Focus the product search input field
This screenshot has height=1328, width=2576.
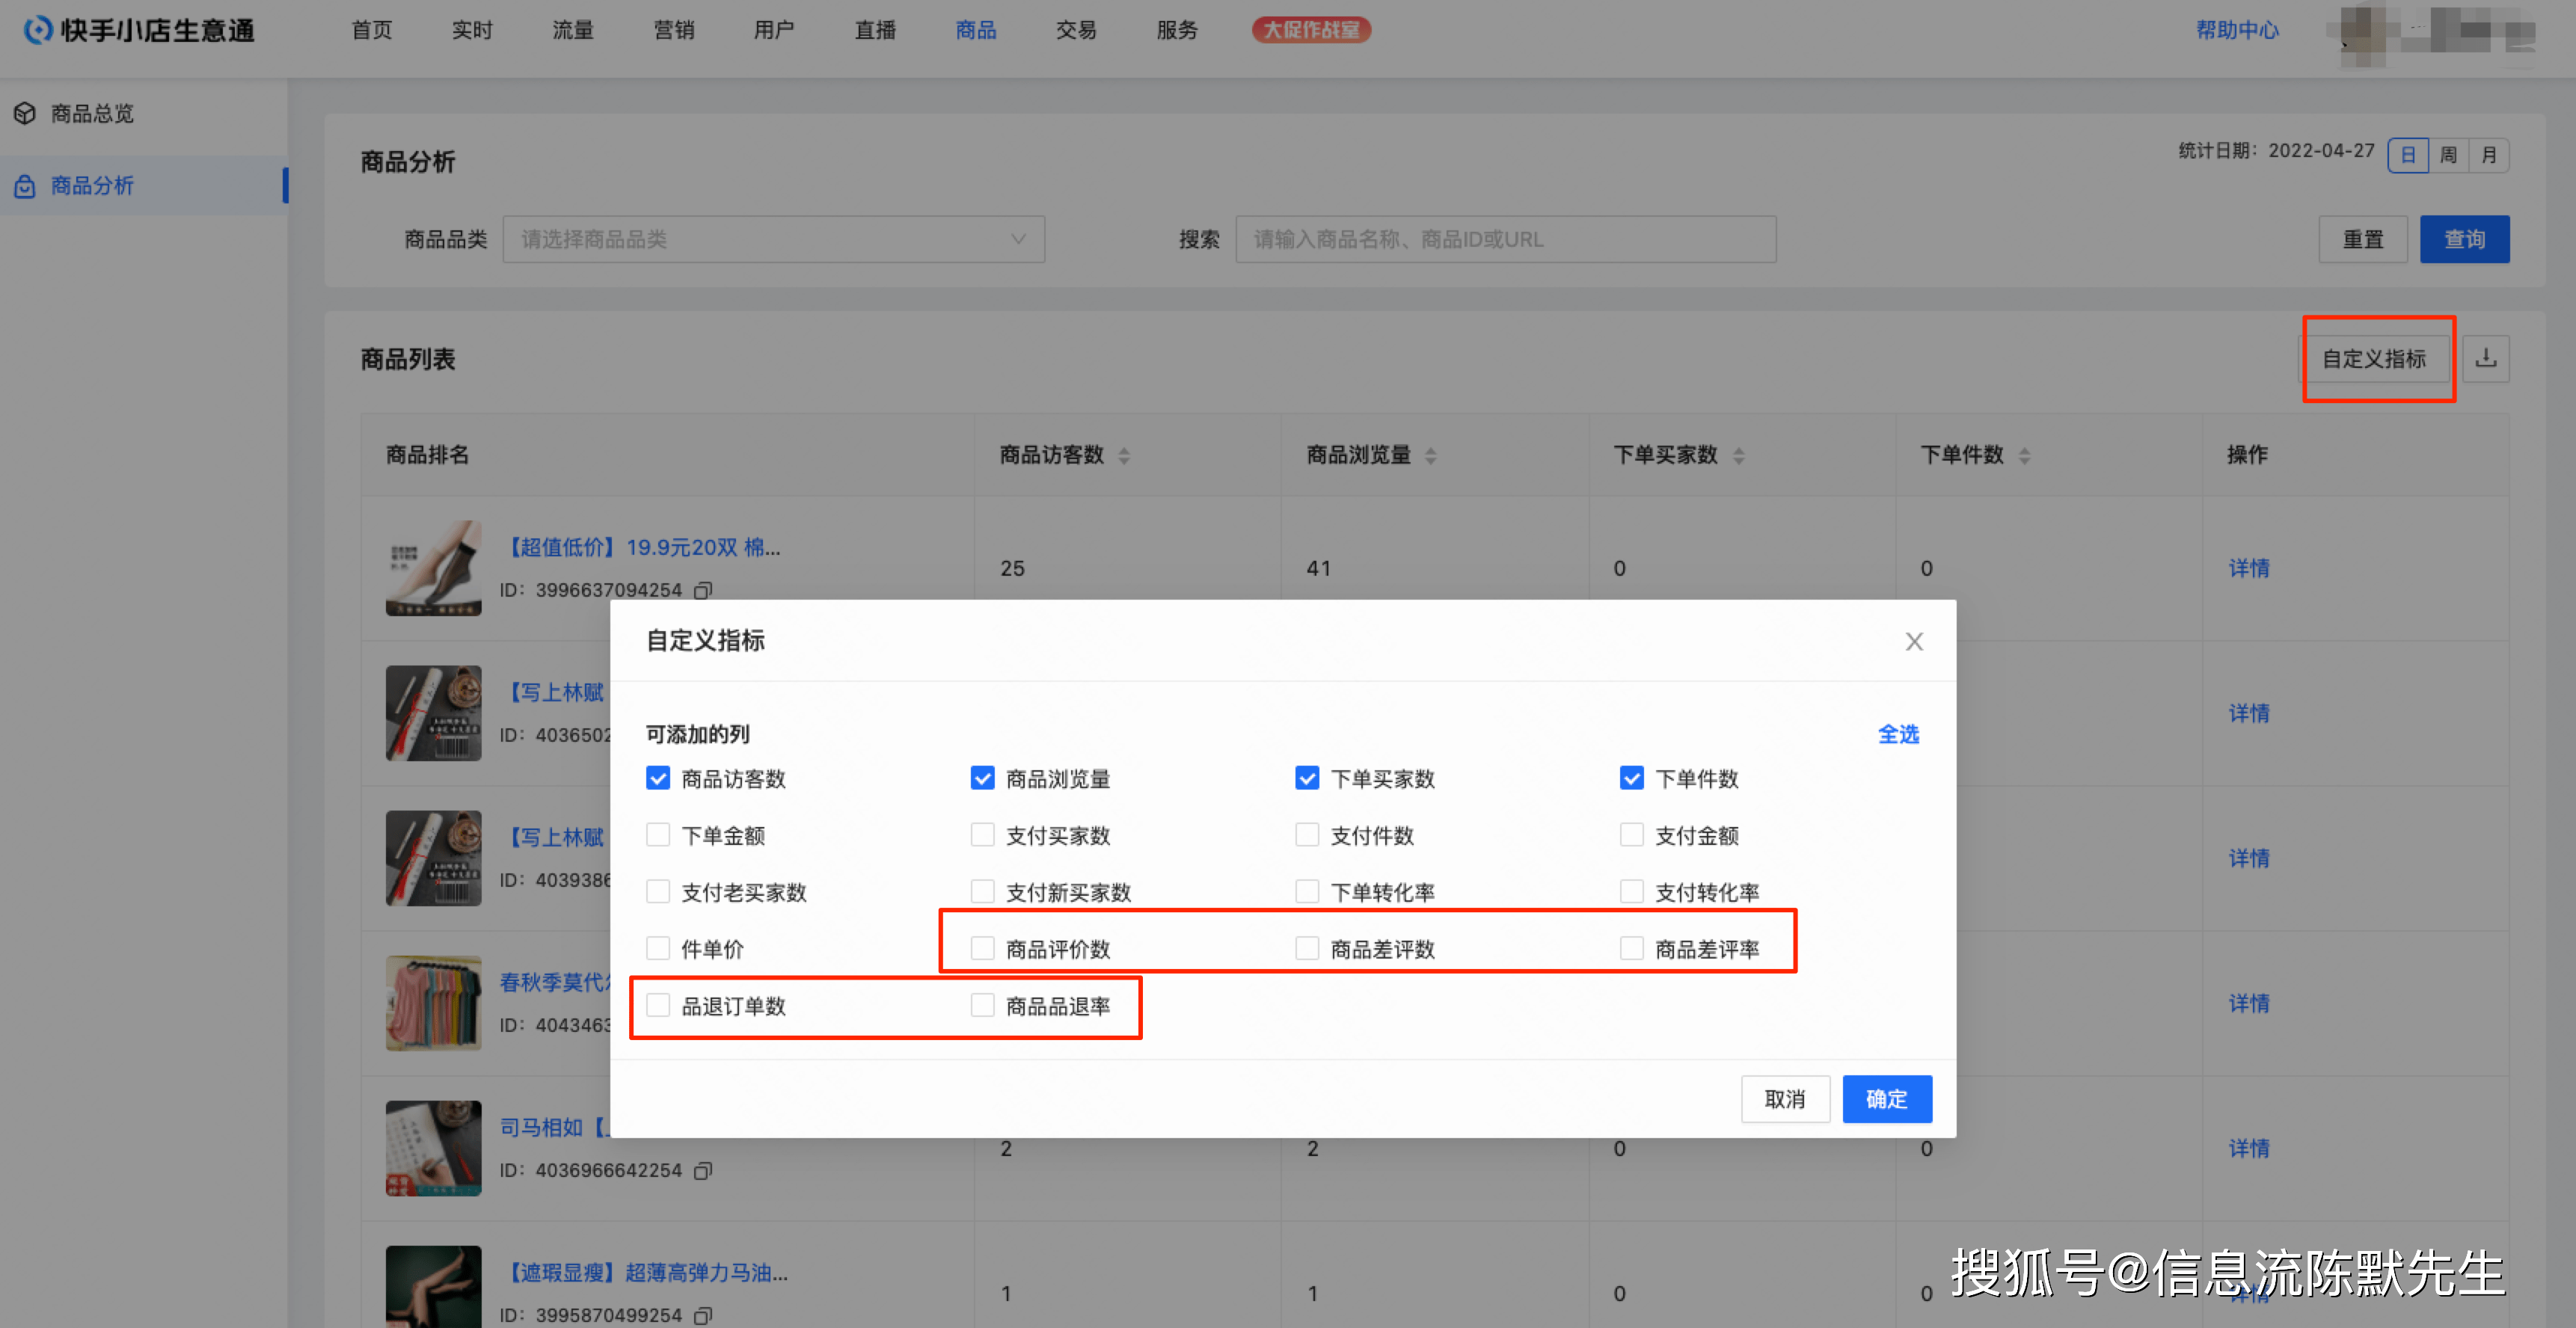click(1506, 239)
